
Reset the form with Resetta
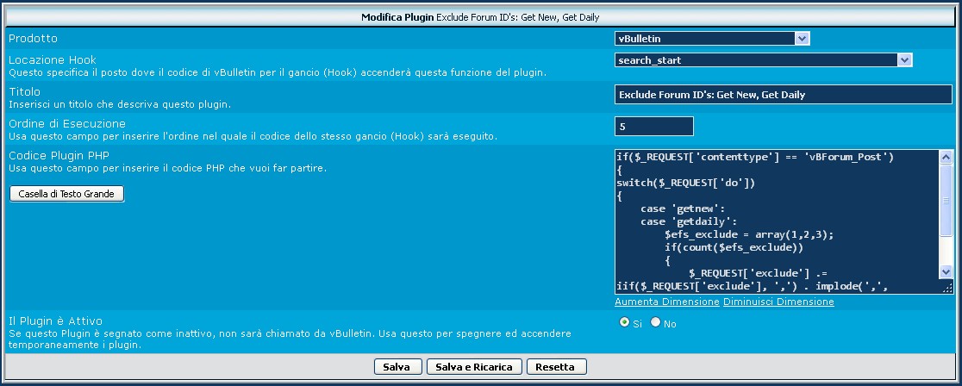[556, 367]
